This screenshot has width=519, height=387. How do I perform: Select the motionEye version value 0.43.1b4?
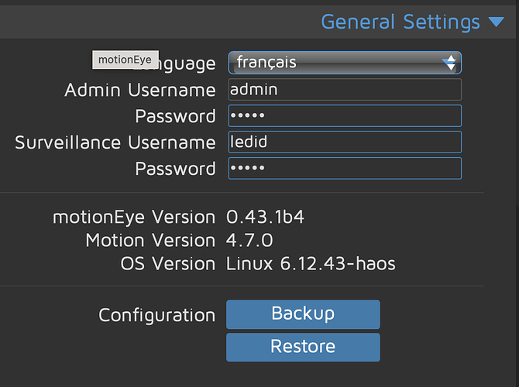(265, 217)
